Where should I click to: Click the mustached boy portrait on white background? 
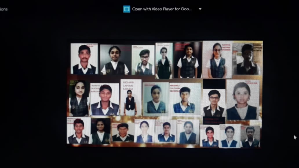coord(84,59)
